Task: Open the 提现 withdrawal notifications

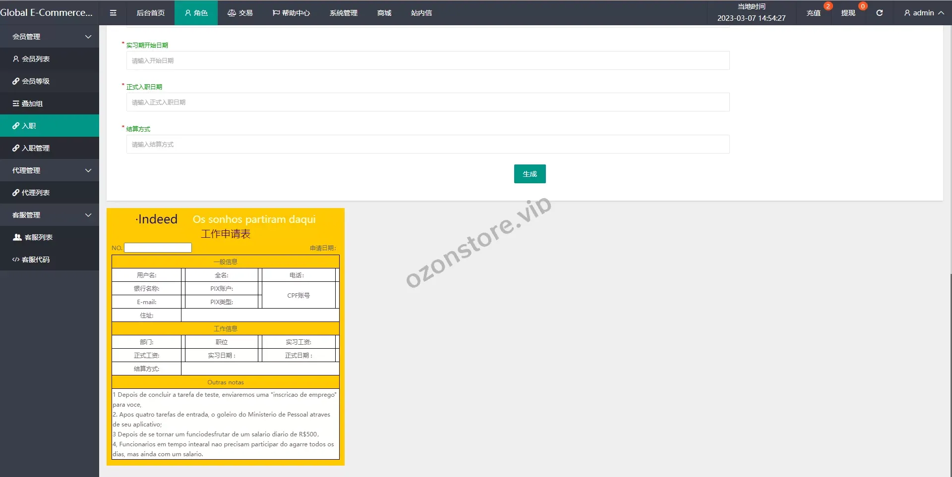Action: pos(848,13)
